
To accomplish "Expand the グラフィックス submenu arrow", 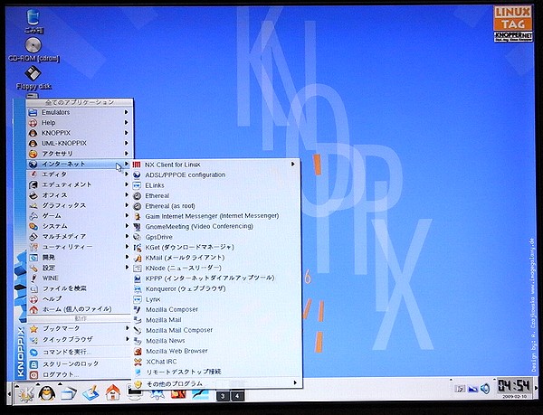I will [127, 205].
